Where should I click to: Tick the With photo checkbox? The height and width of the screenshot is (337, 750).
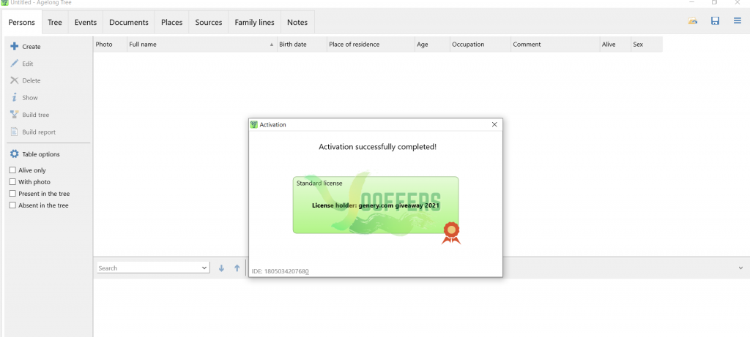pos(13,182)
